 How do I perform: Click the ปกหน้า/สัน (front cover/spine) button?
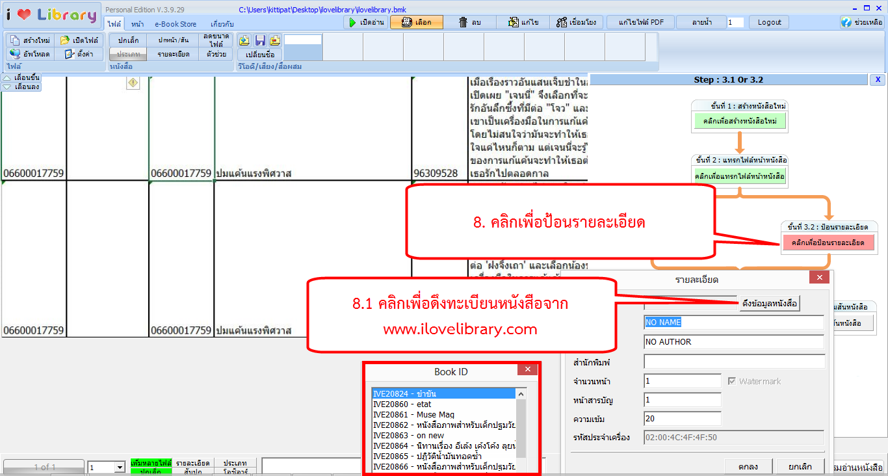pos(173,40)
